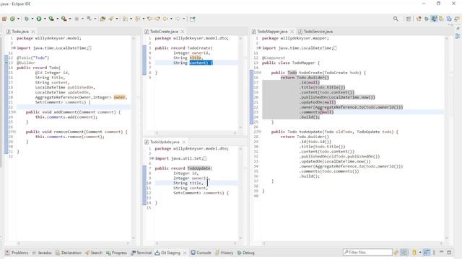Click the minimize bottom panel icon
This screenshot has width=462, height=259.
(x=441, y=252)
